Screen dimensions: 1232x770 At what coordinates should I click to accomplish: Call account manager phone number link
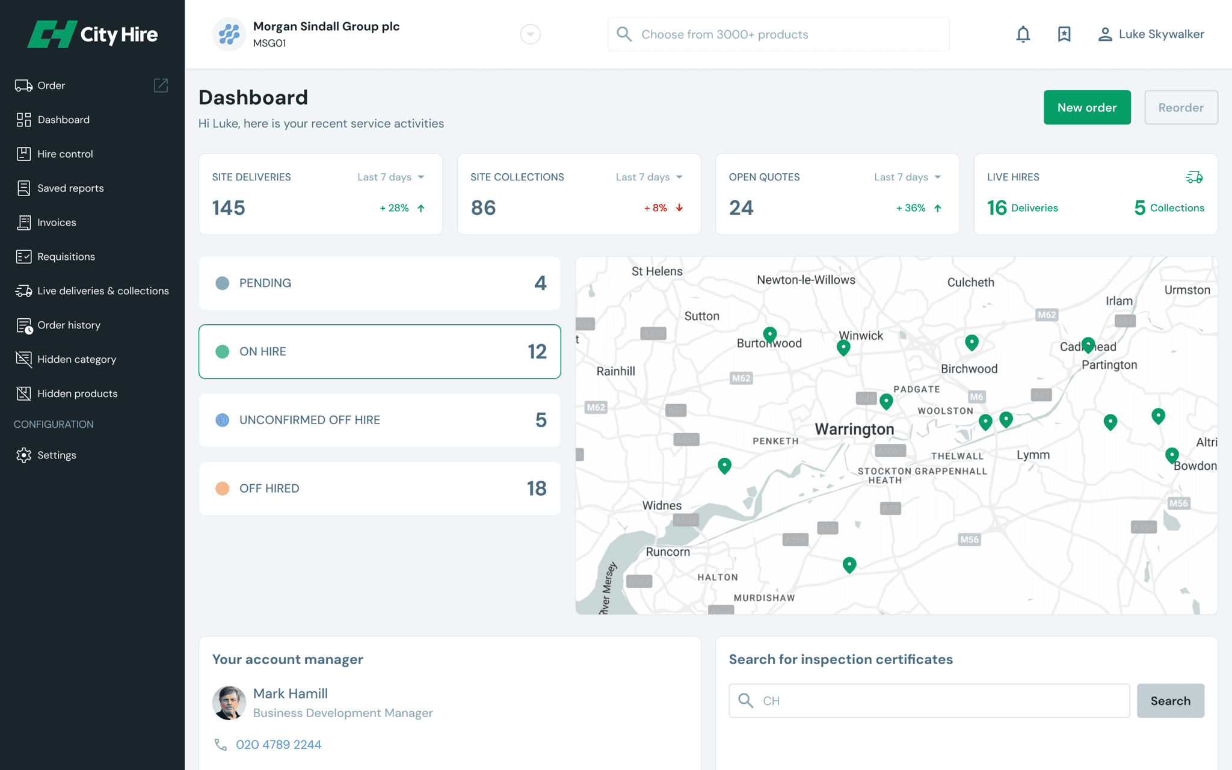coord(279,745)
